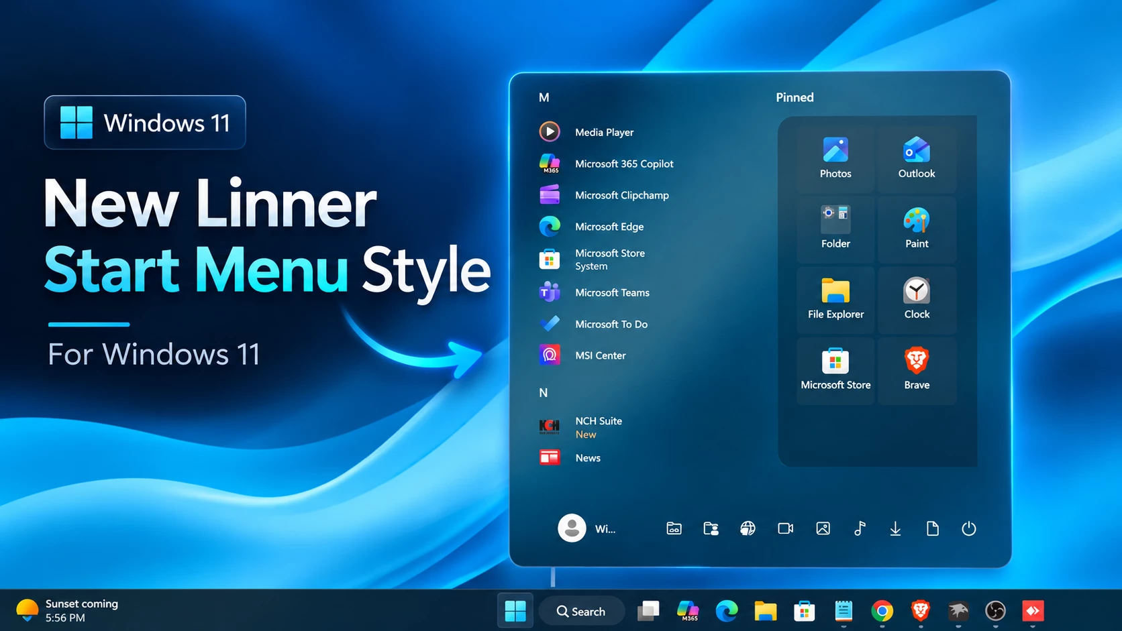
Task: Open the pinned Clock app
Action: pyautogui.click(x=917, y=300)
